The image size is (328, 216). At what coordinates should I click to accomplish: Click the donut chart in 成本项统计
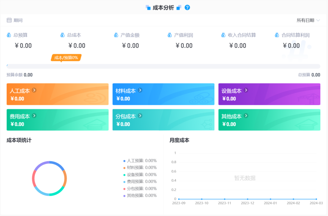click(50, 178)
